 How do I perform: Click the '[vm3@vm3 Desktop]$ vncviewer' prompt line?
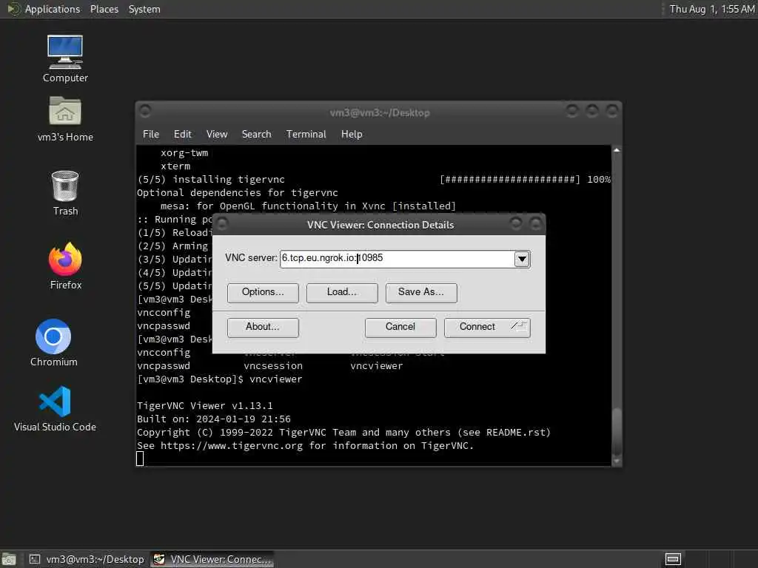click(219, 379)
